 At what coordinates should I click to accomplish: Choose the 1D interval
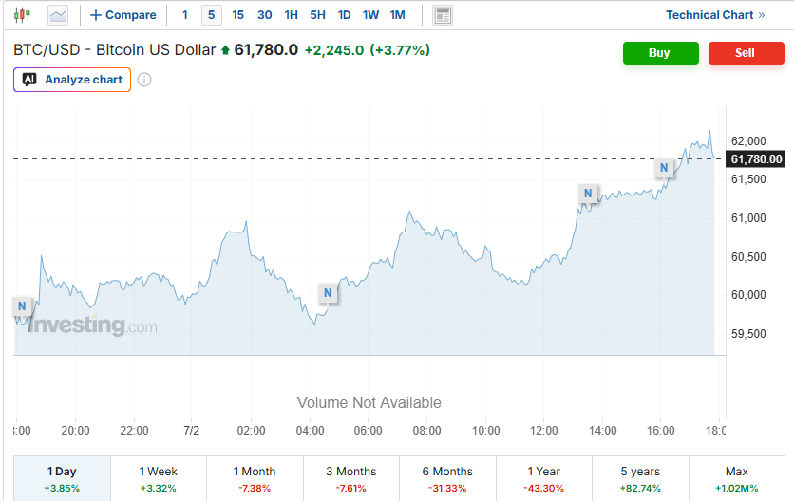pos(345,15)
